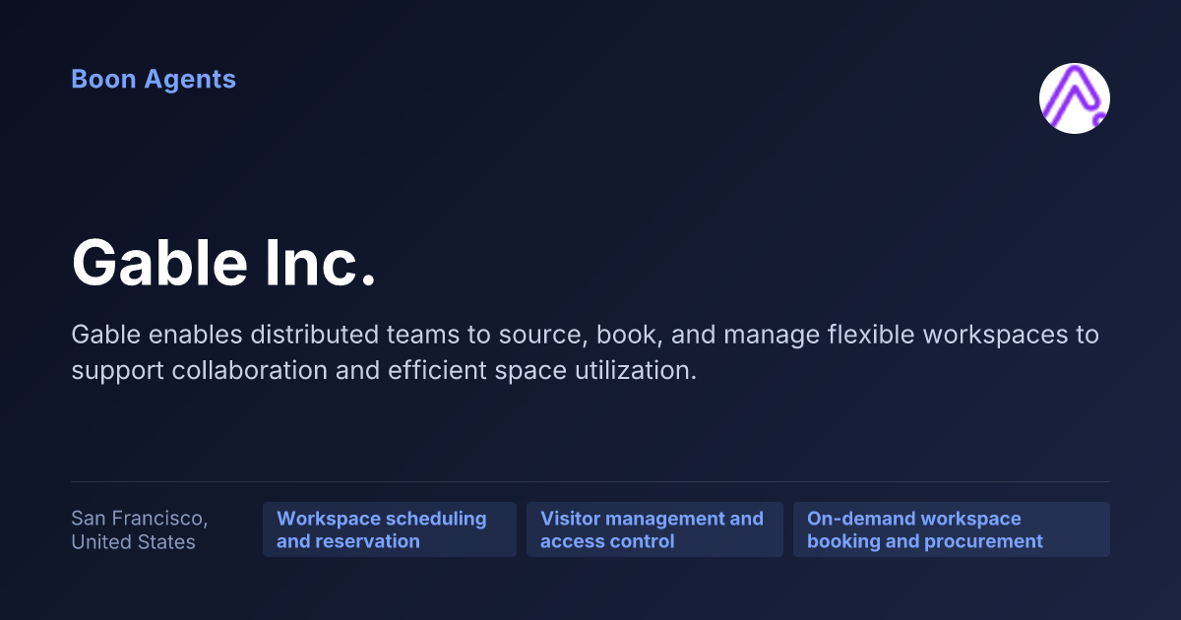The width and height of the screenshot is (1181, 620).
Task: Click the San Francisco, United States location text
Action: click(140, 529)
